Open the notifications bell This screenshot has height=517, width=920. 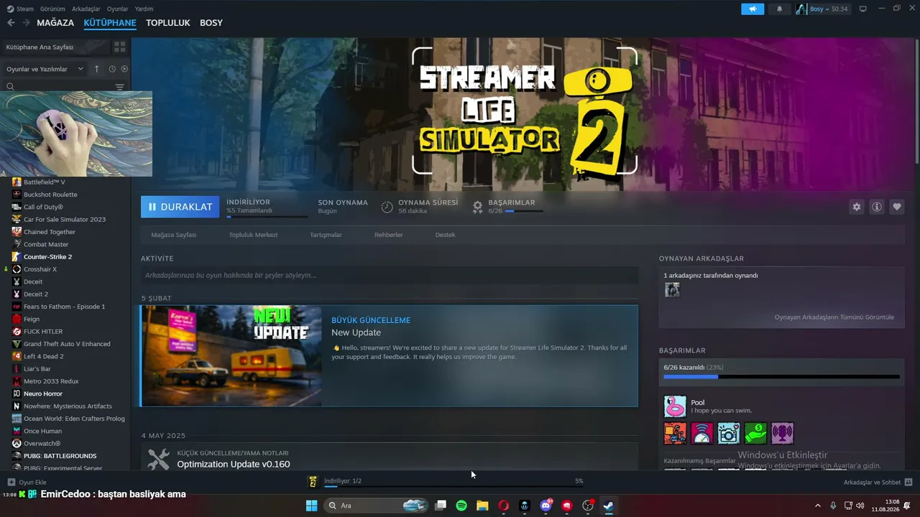click(780, 9)
